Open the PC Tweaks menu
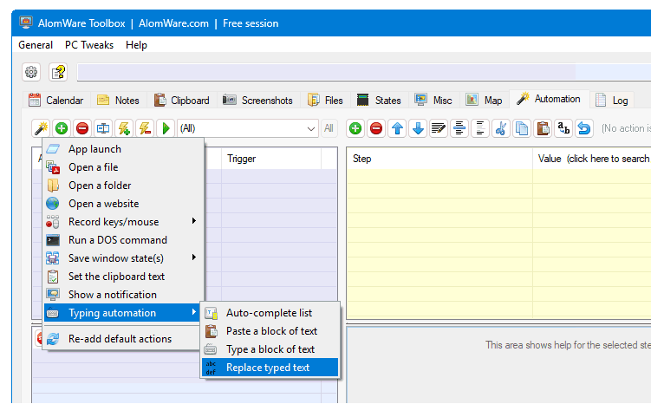This screenshot has height=417, width=651. coord(88,45)
